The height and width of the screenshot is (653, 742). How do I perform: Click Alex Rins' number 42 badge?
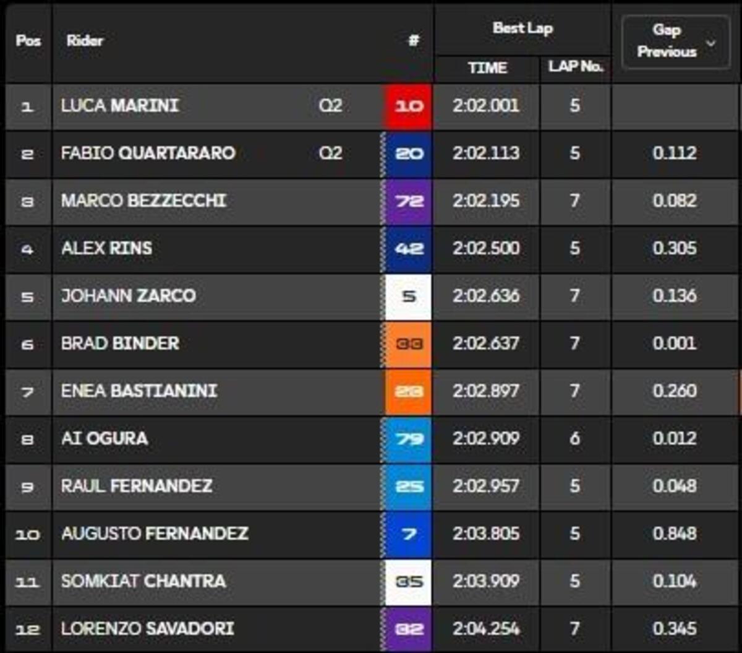point(409,249)
